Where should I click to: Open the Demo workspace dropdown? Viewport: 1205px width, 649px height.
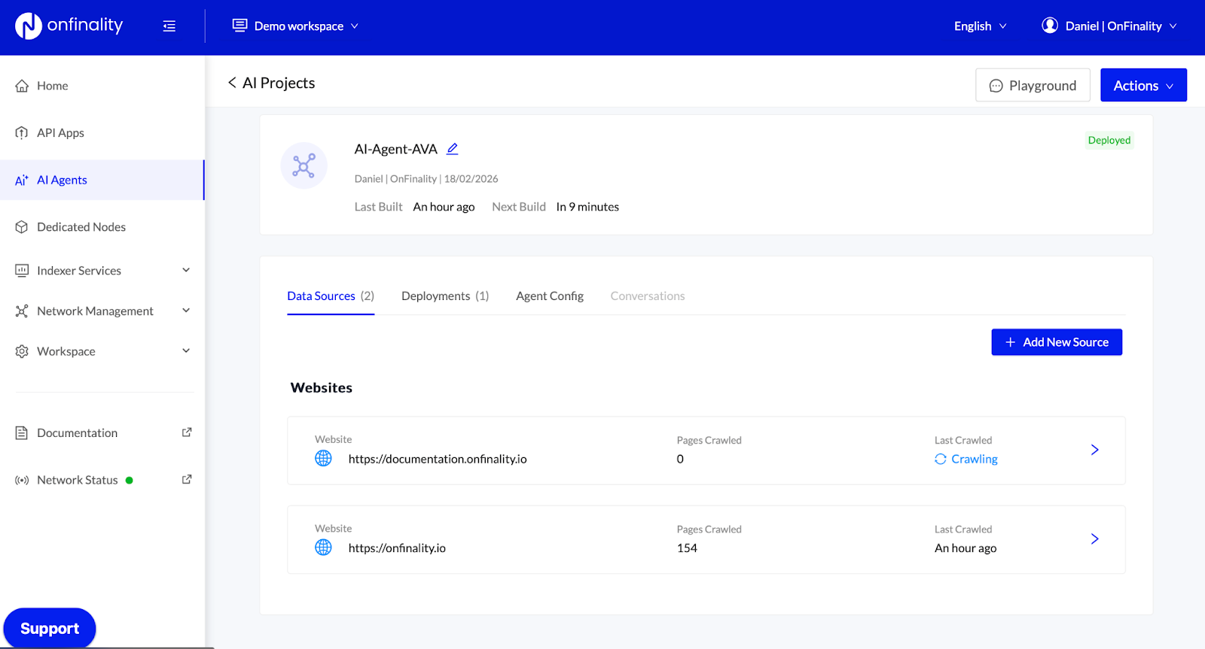pyautogui.click(x=295, y=26)
